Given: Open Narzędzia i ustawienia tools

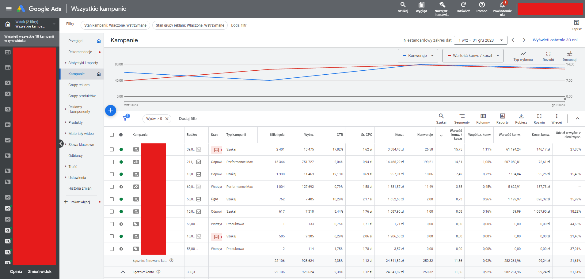Looking at the screenshot, I should [442, 9].
